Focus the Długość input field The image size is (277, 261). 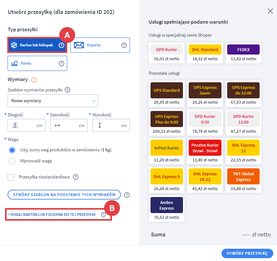27,125
